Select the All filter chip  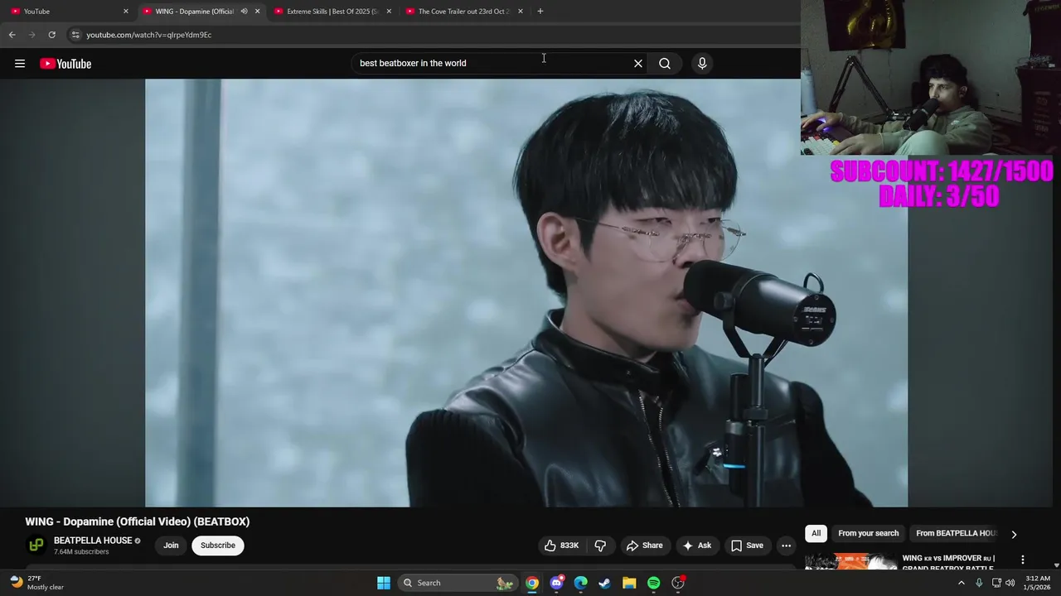816,533
